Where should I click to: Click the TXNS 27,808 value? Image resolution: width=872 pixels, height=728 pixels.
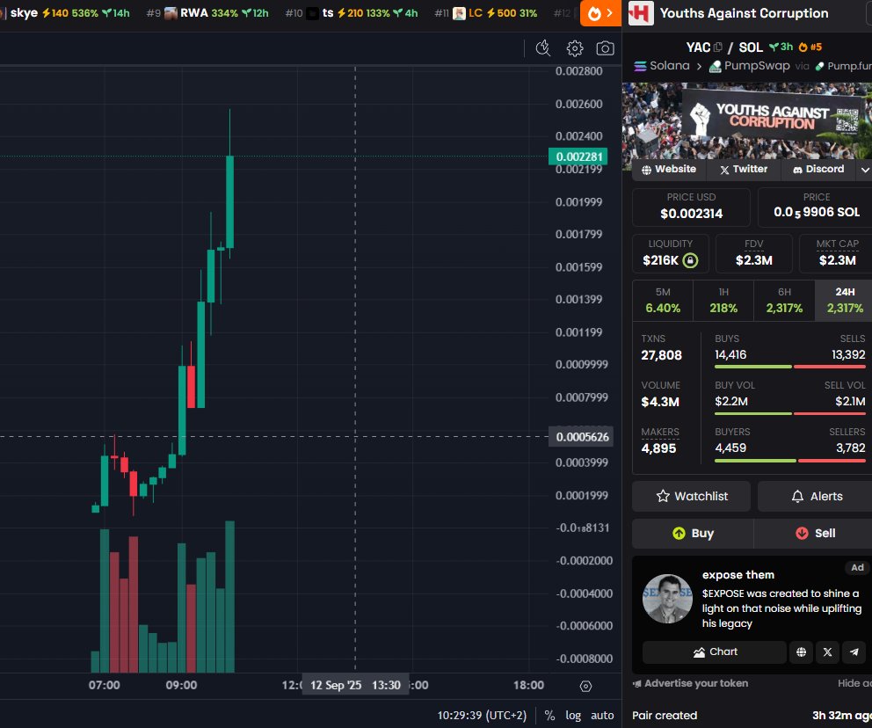661,355
